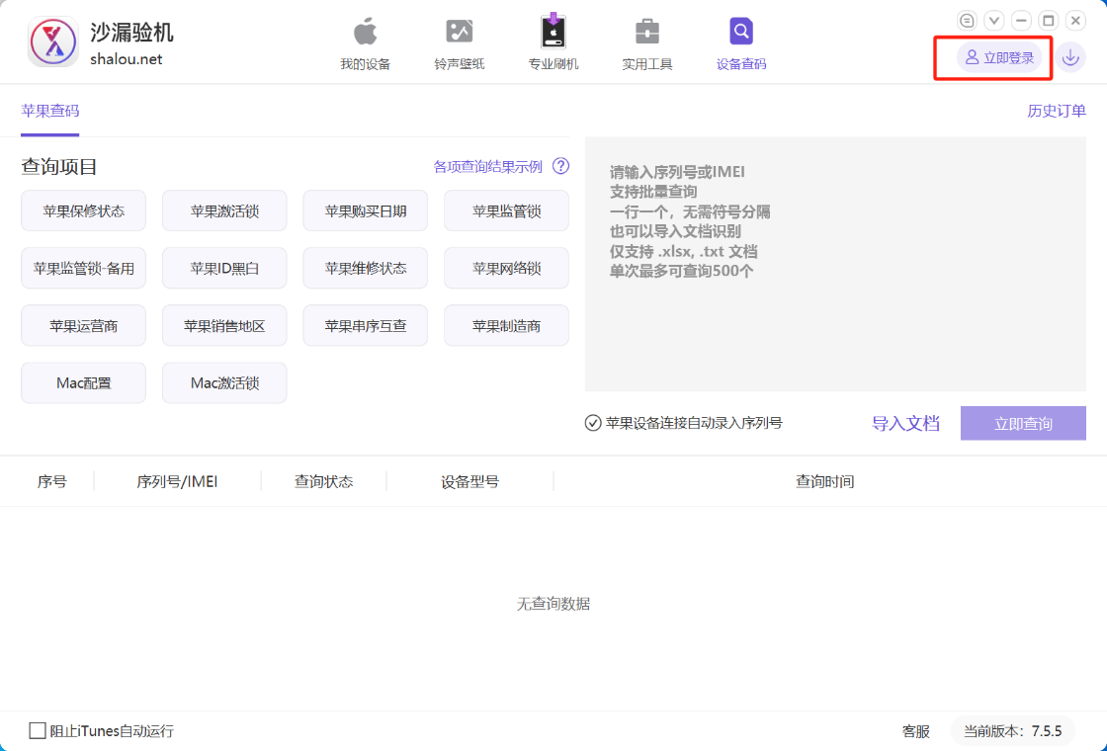Choose the 苹果激活锁 query item

[x=224, y=210]
